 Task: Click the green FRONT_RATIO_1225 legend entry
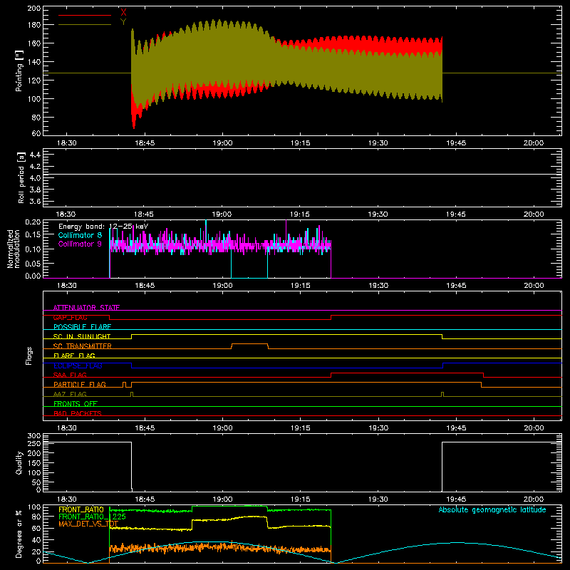(x=93, y=517)
